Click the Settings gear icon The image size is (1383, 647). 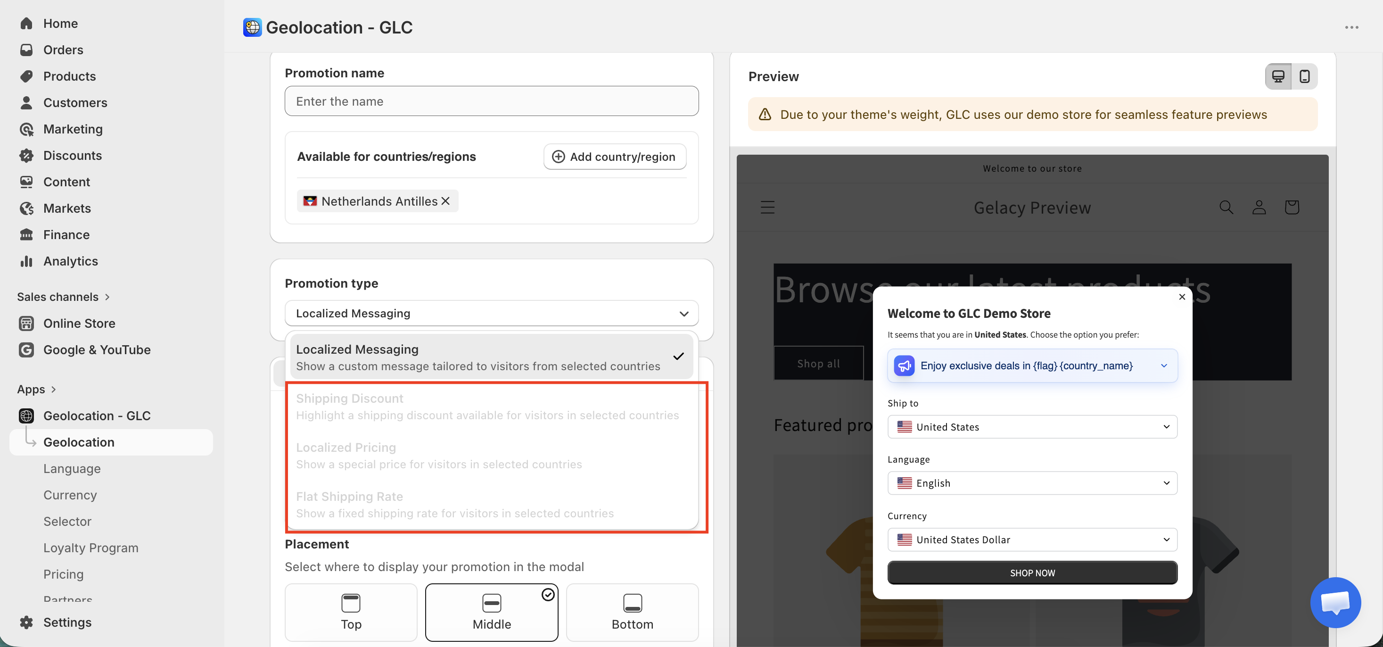coord(26,622)
